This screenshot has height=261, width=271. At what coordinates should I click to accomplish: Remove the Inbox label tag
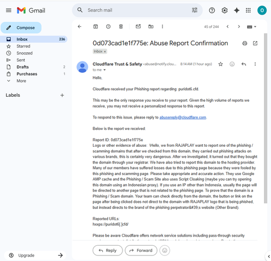coord(105,52)
